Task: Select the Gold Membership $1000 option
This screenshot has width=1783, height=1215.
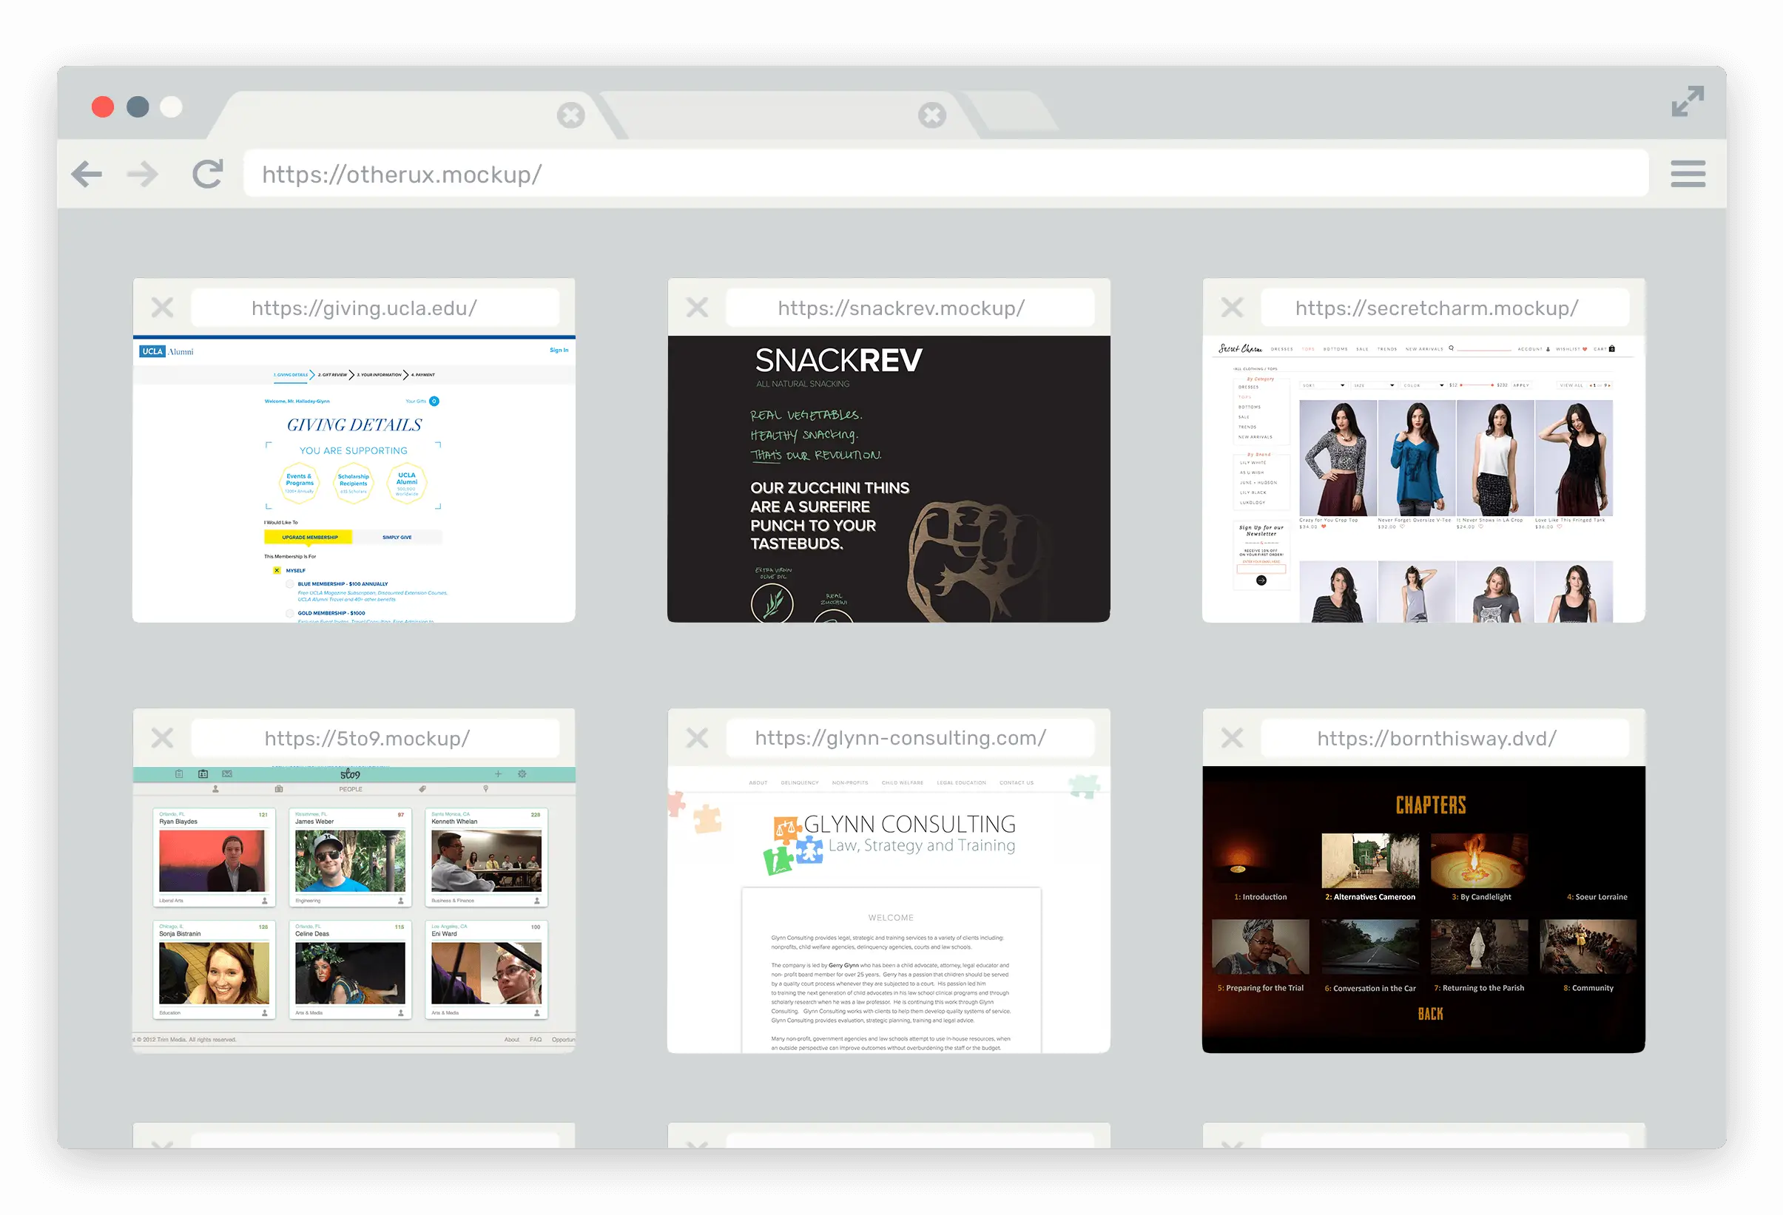Action: tap(290, 613)
